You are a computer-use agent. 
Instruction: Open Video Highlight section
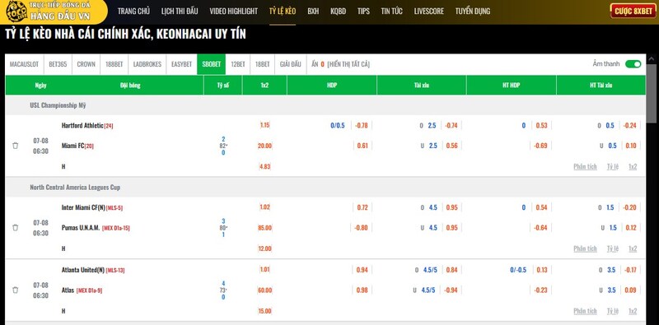coord(234,12)
